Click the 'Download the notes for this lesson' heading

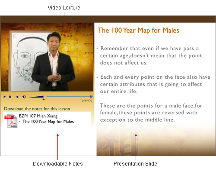coord(37,109)
